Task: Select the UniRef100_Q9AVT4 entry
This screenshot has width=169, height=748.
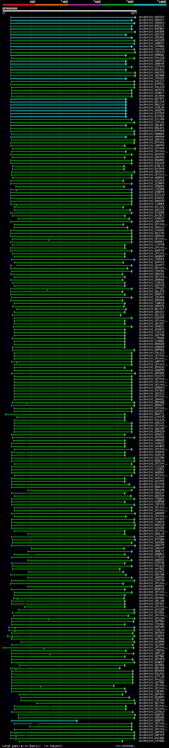Action: 152,61
